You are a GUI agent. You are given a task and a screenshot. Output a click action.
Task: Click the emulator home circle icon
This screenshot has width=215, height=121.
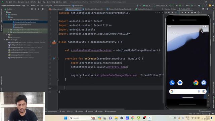click(x=185, y=12)
